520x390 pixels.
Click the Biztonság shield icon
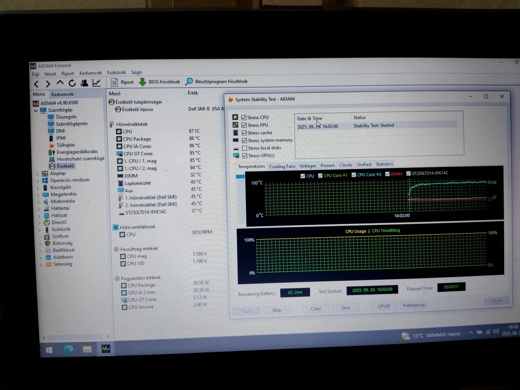coord(48,243)
